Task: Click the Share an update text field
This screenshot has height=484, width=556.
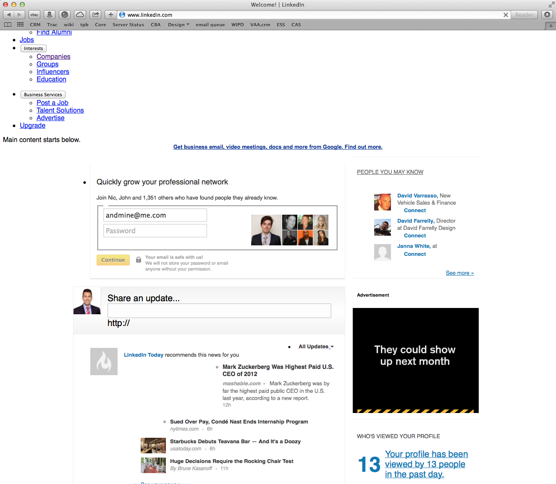Action: point(219,310)
